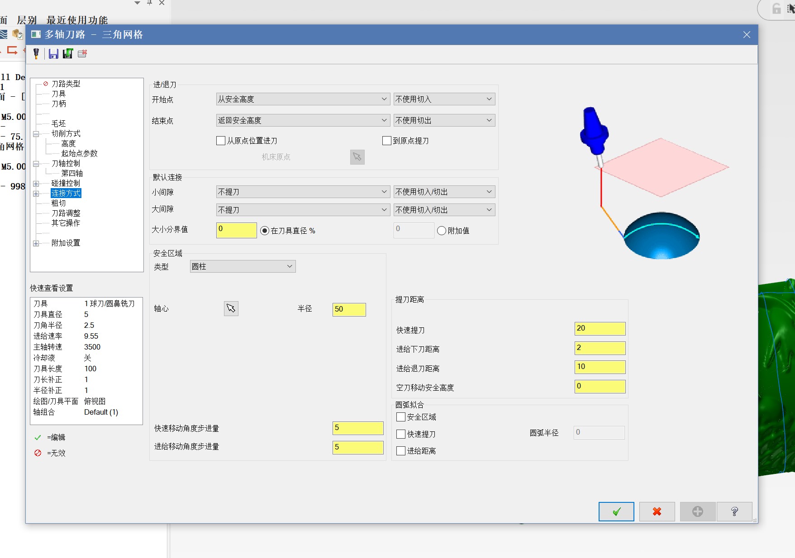Click the green save-as-default icon
This screenshot has height=558, width=795.
click(68, 54)
